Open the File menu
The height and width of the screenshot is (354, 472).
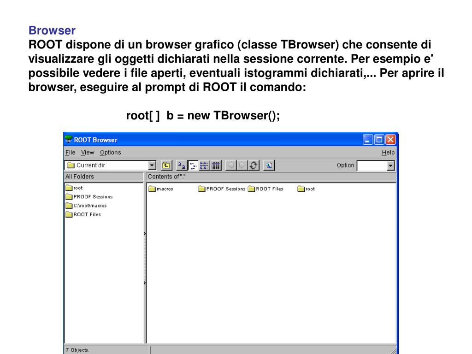pos(71,152)
